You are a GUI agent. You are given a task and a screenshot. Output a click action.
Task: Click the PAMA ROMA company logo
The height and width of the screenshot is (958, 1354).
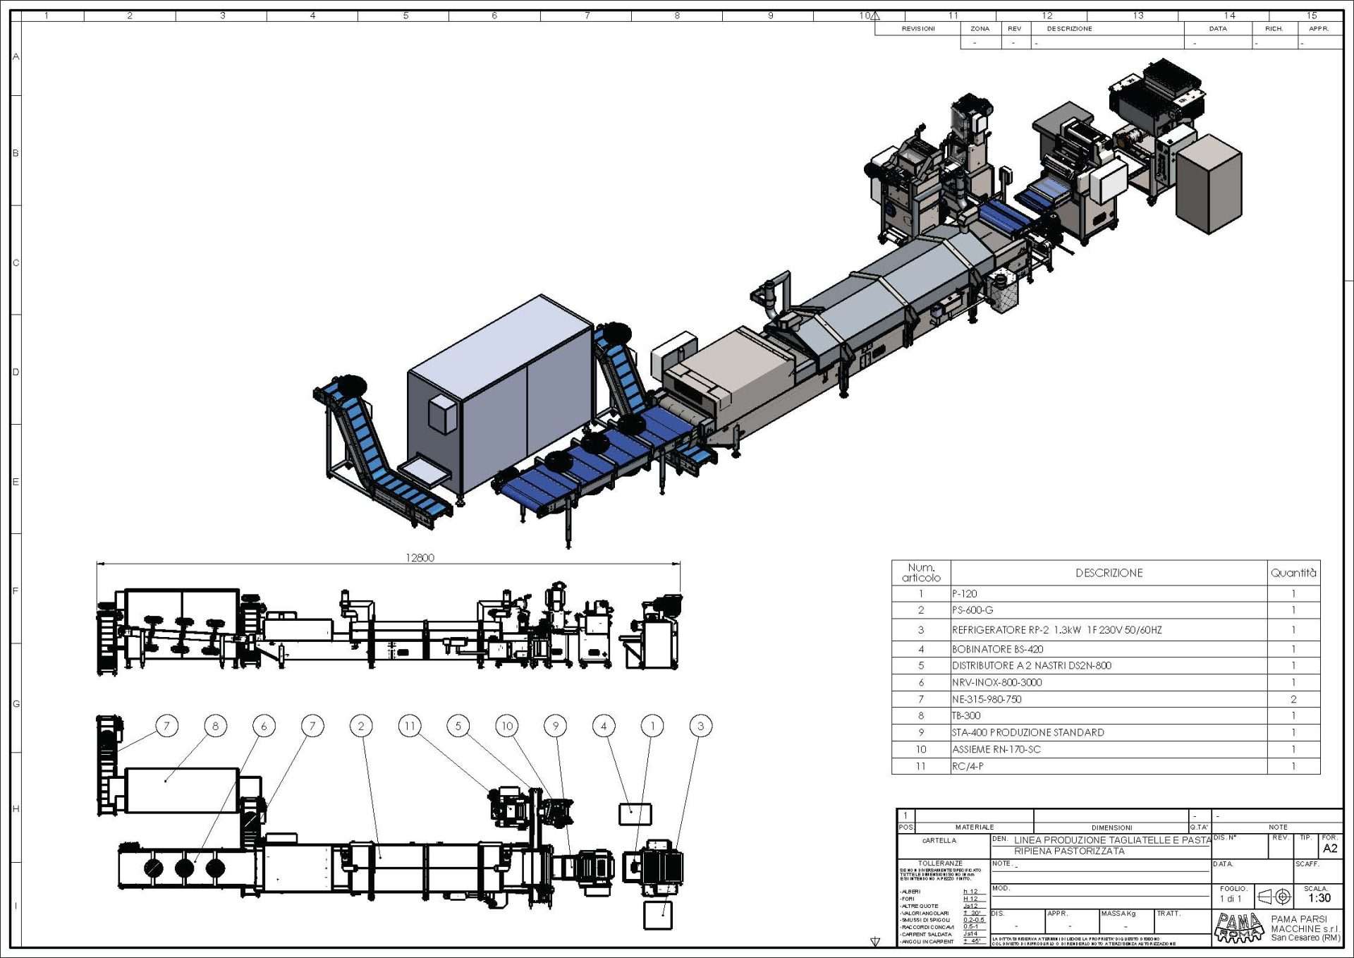pos(1239,928)
